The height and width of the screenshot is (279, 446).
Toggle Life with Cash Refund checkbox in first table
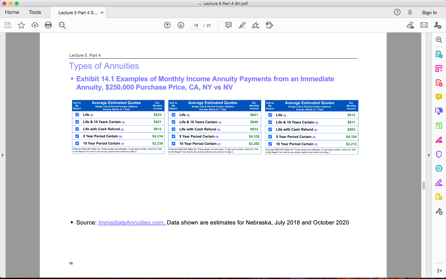77,129
